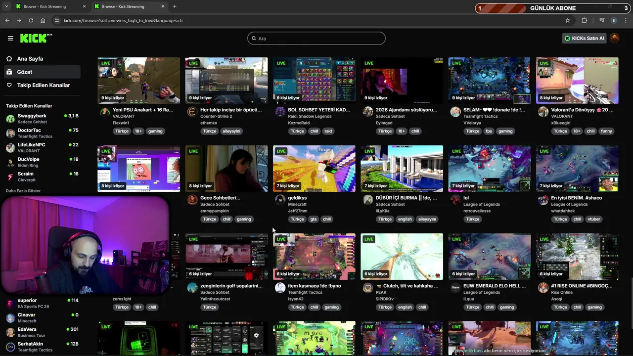Image resolution: width=633 pixels, height=356 pixels.
Task: Click funny tag under xBluegirl stream
Action: (x=607, y=131)
